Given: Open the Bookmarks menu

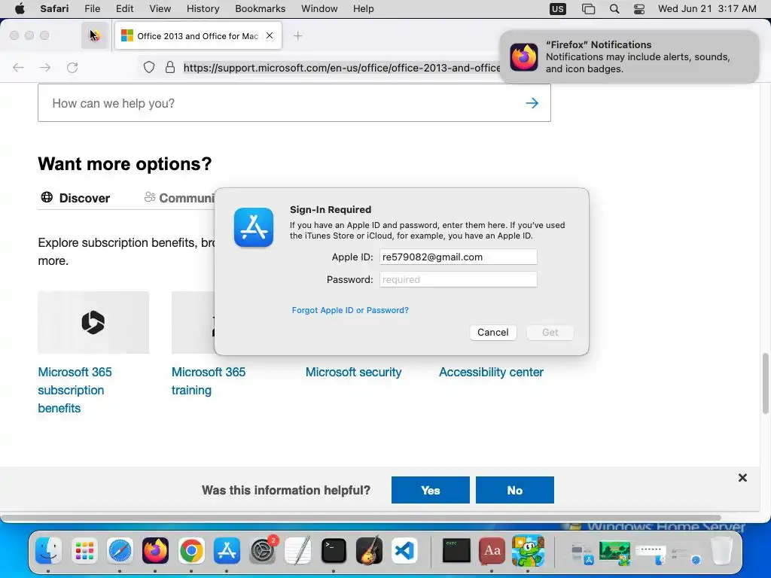Looking at the screenshot, I should click(x=260, y=8).
